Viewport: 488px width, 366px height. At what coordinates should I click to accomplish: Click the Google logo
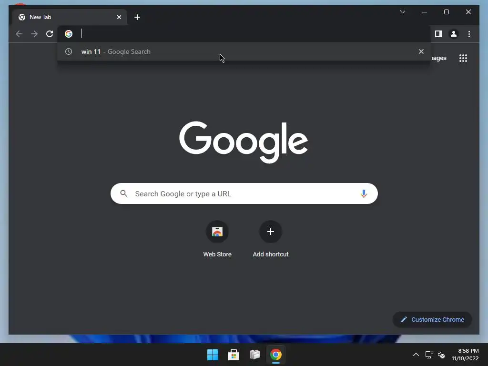[x=244, y=142]
